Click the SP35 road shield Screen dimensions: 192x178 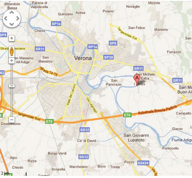click(x=108, y=57)
